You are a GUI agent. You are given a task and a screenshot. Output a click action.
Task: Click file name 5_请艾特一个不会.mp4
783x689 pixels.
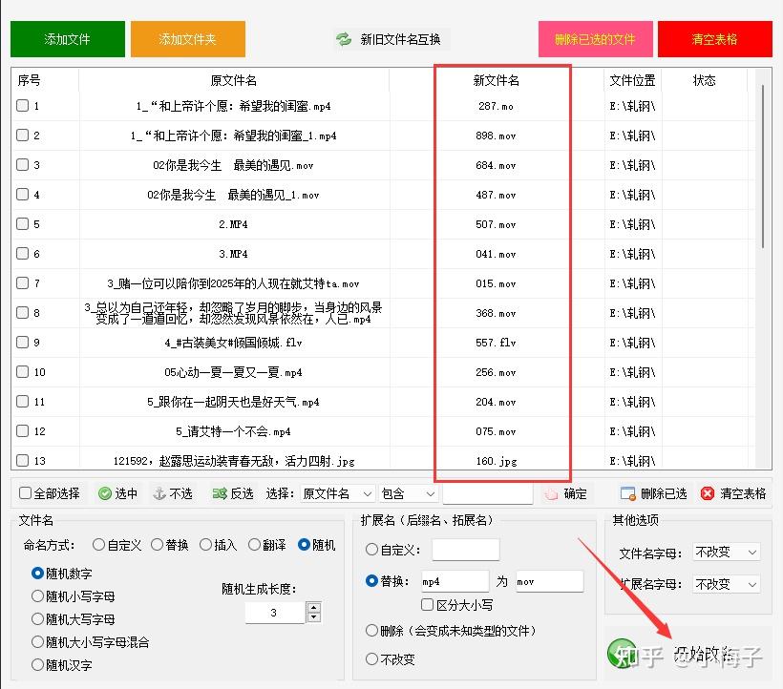[x=233, y=431]
